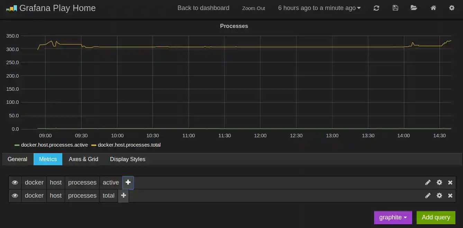Toggle the docker.host.processes.active legend series
The image size is (463, 228).
point(54,145)
